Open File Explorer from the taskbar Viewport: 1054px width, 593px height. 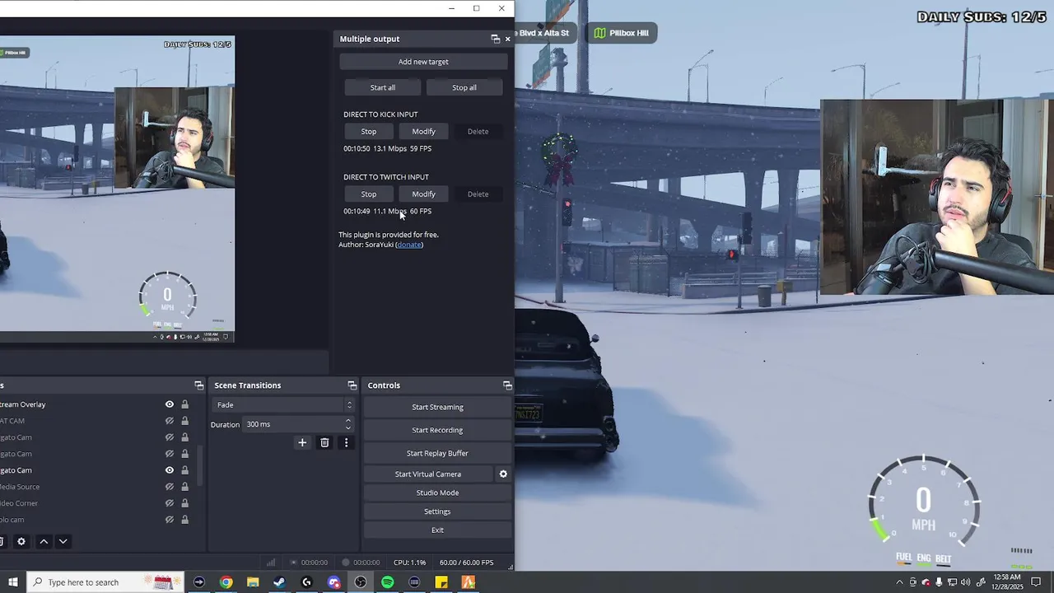point(253,582)
